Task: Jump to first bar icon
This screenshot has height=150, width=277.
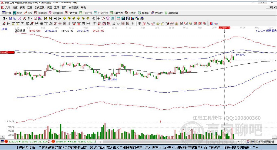Action: 45,18
